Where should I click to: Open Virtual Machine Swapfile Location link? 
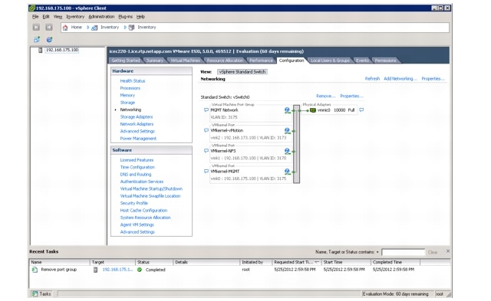point(150,195)
